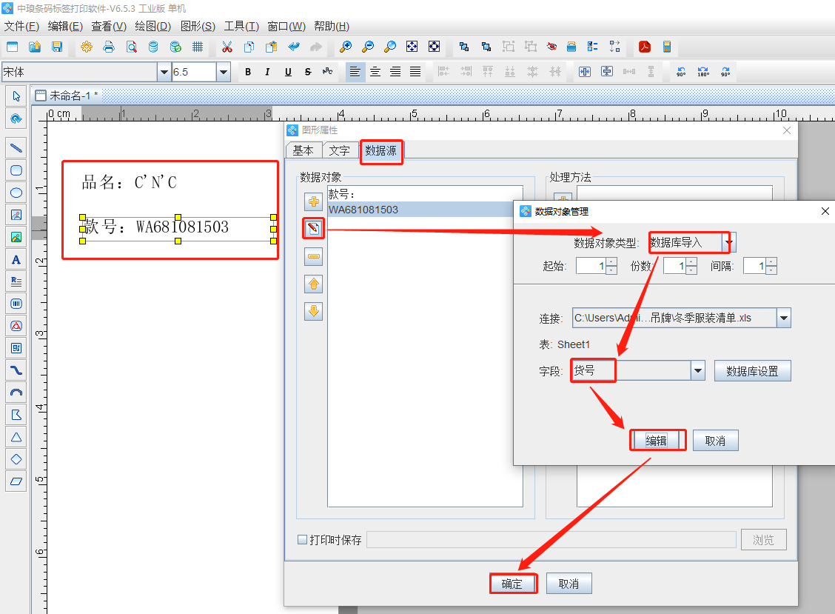Click the yellow plus add data object icon
This screenshot has width=835, height=614.
[x=314, y=201]
